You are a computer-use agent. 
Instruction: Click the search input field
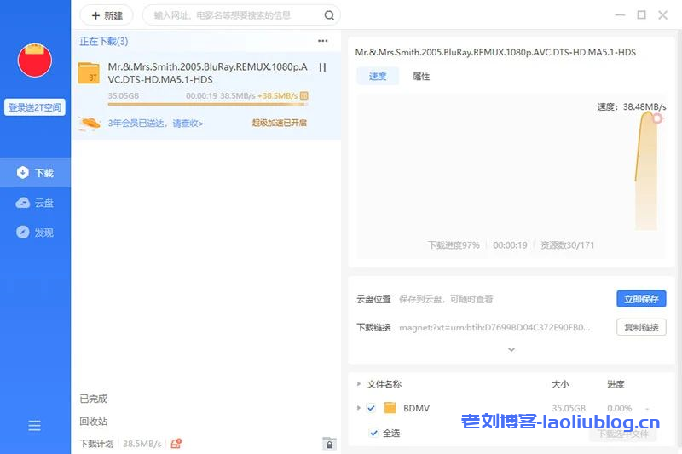click(x=234, y=15)
